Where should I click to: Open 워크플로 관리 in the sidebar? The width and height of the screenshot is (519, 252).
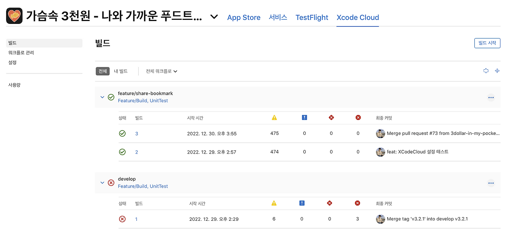click(x=21, y=53)
